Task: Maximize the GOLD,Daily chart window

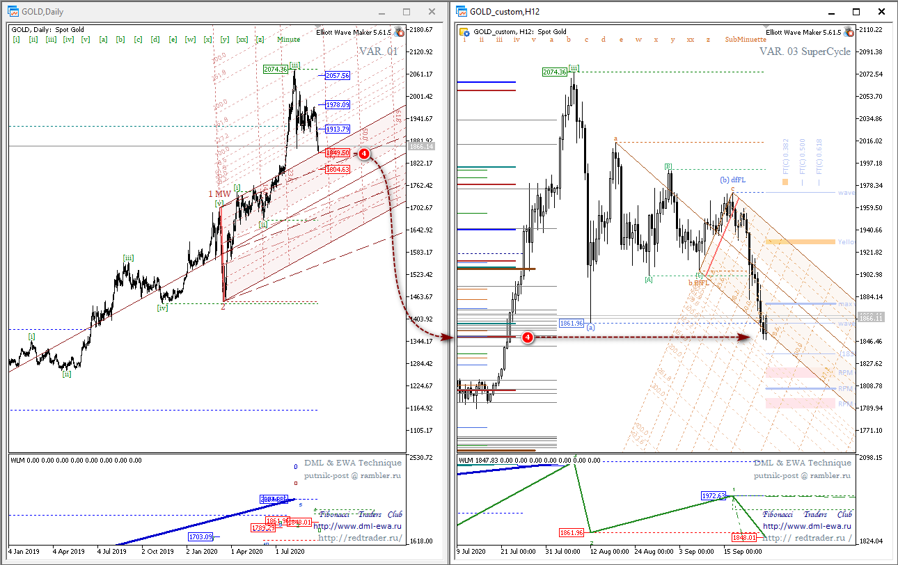Action: 407,12
